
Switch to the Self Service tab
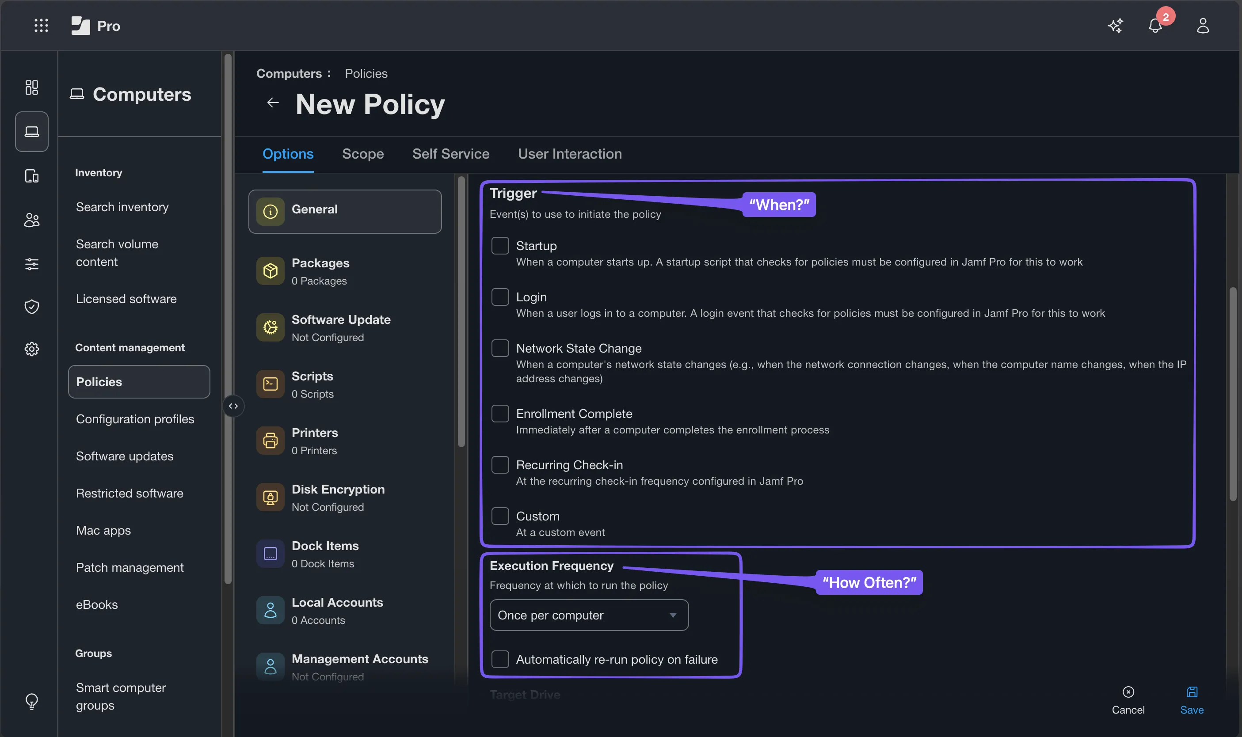pyautogui.click(x=451, y=154)
